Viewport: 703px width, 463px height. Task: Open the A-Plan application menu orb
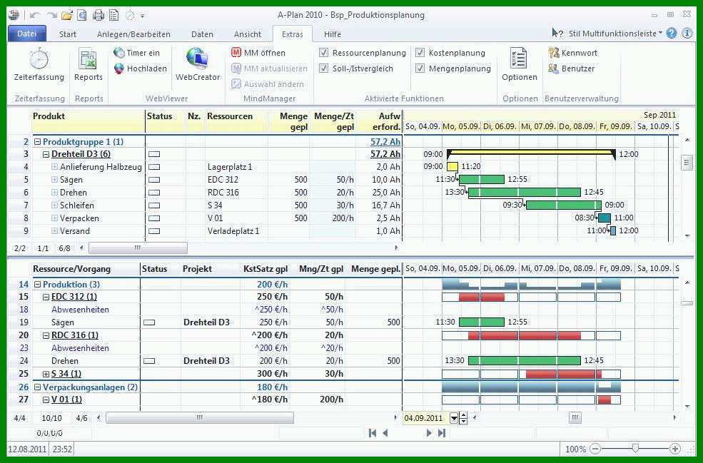point(14,15)
